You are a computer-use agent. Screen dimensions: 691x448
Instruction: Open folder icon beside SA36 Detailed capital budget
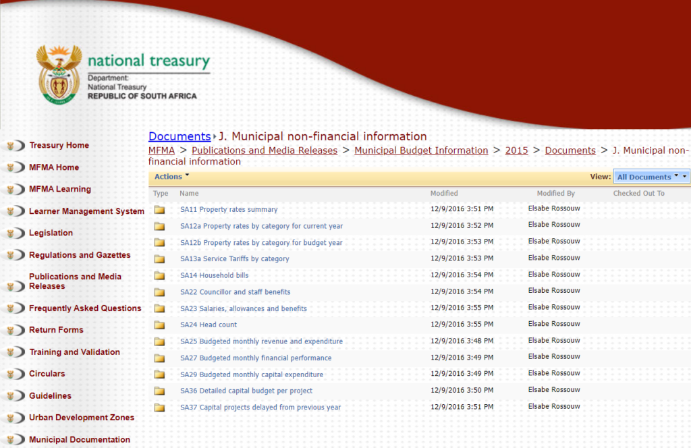pos(159,391)
